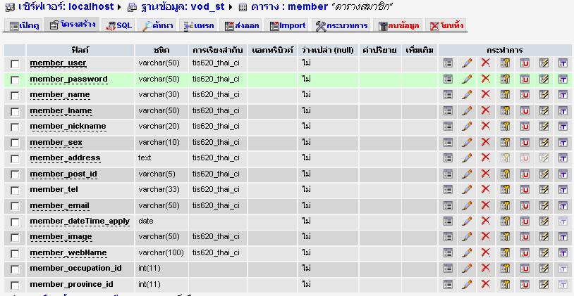
Task: Tick the member_password checkbox
Action: pyautogui.click(x=15, y=80)
